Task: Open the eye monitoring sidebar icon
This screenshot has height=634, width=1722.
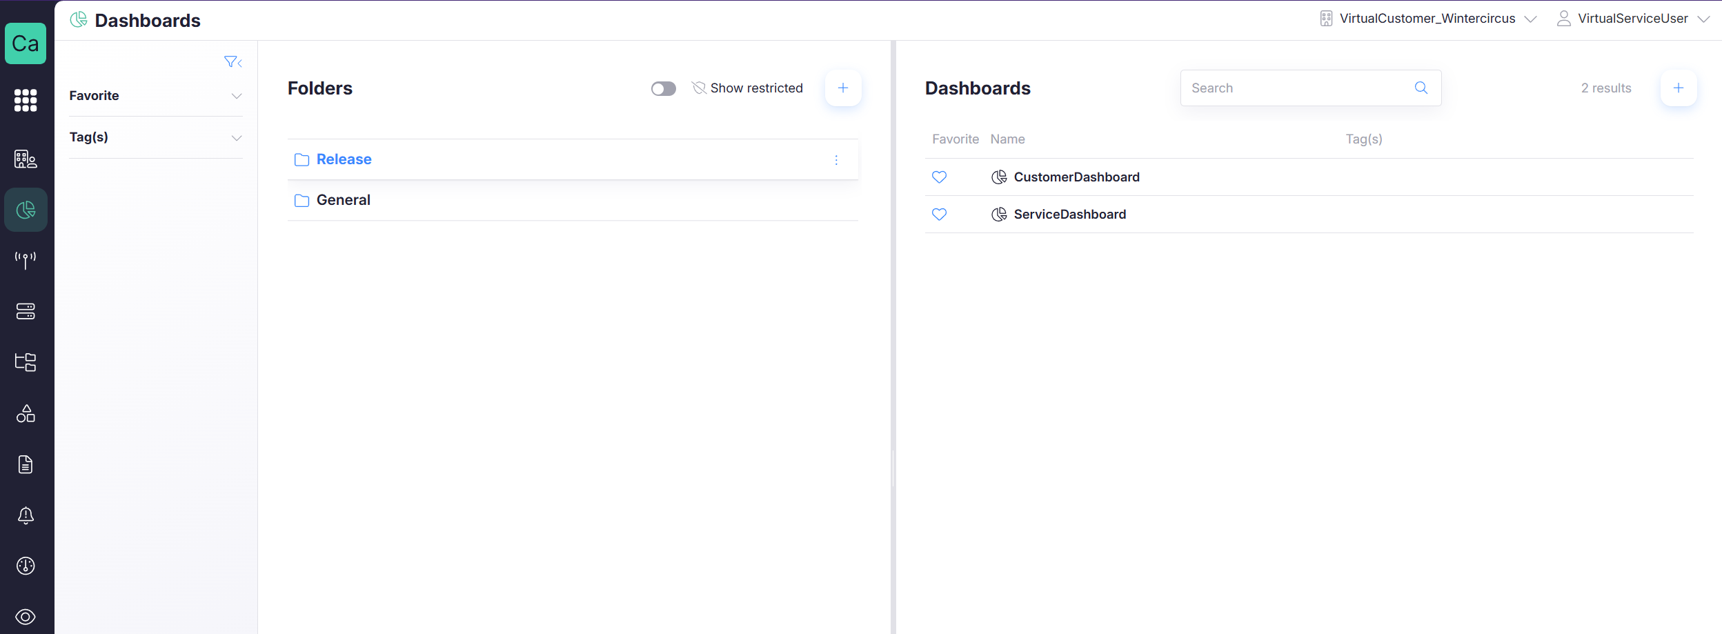Action: coord(26,617)
